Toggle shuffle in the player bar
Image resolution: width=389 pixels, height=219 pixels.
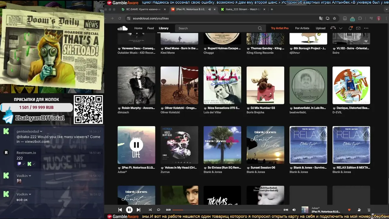(x=150, y=210)
